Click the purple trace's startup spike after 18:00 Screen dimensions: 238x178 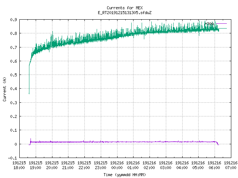pyautogui.click(x=30, y=140)
